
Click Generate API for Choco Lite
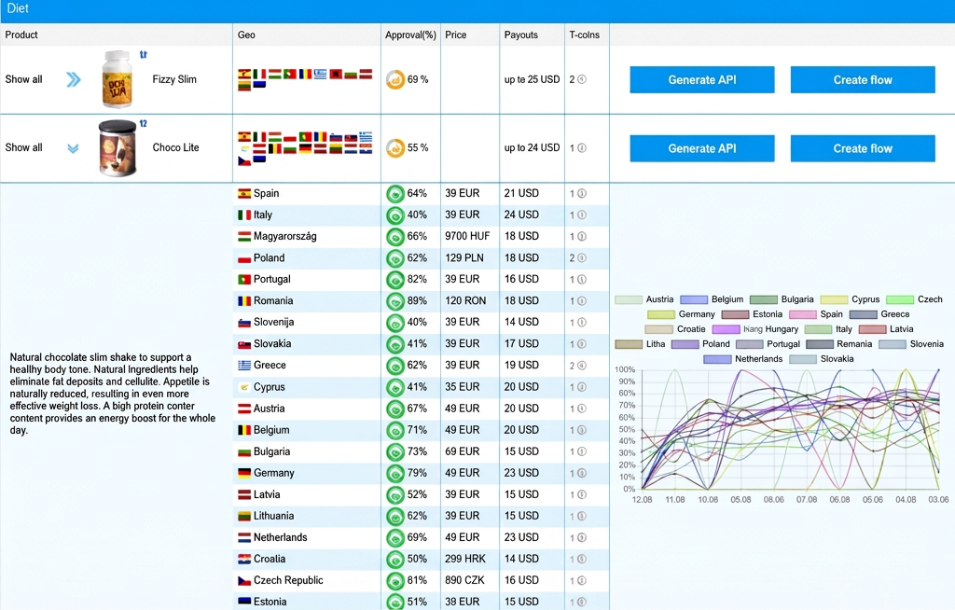pyautogui.click(x=702, y=148)
